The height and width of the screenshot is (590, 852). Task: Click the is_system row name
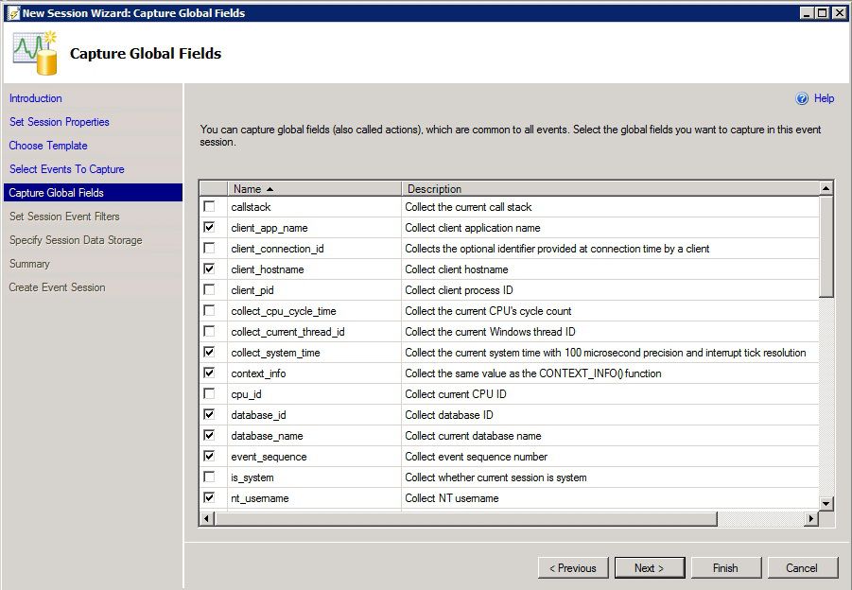(252, 477)
